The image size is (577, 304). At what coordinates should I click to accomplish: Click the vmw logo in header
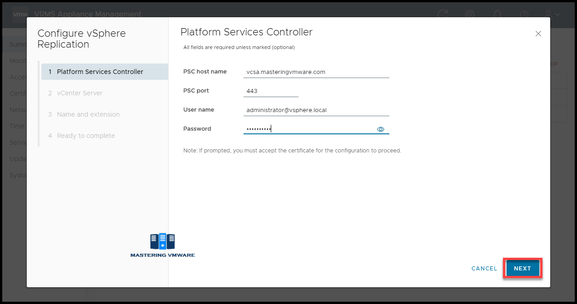click(20, 14)
